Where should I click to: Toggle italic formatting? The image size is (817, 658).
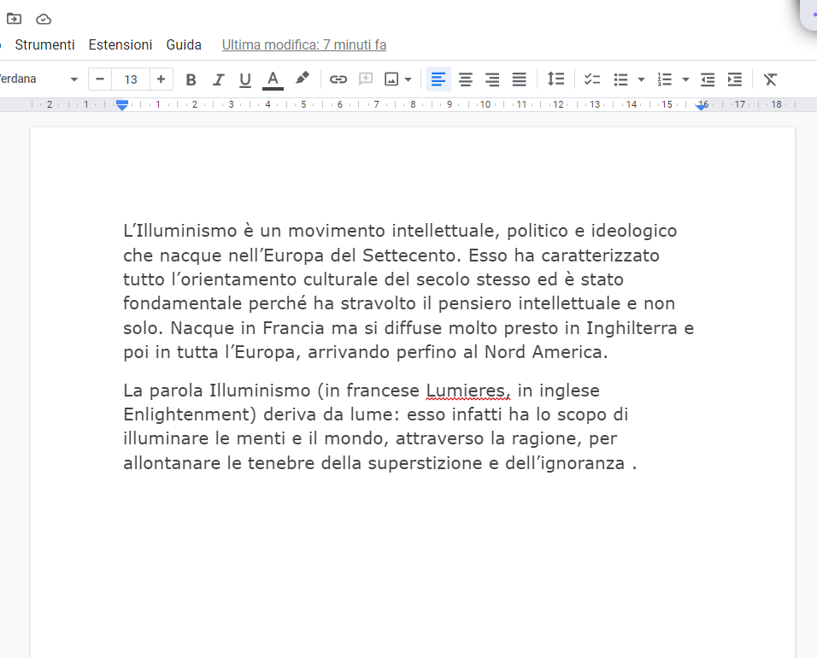coord(218,79)
